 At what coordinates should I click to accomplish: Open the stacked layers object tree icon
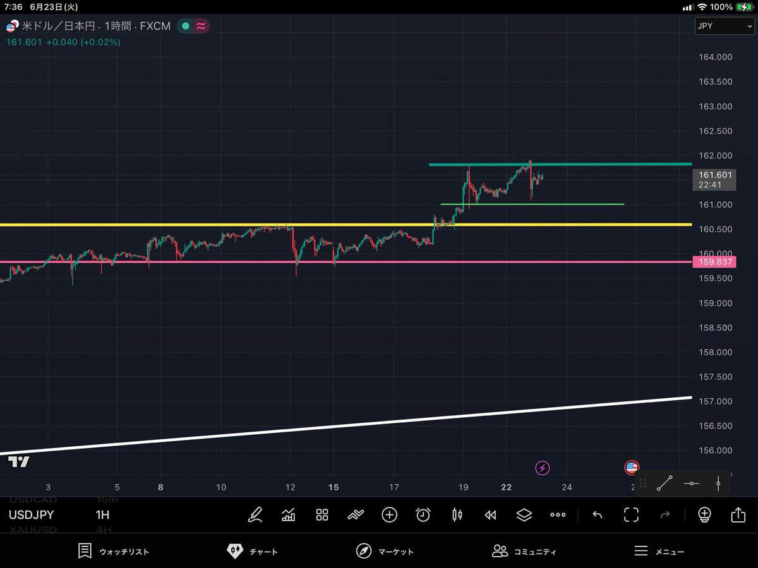click(x=524, y=514)
